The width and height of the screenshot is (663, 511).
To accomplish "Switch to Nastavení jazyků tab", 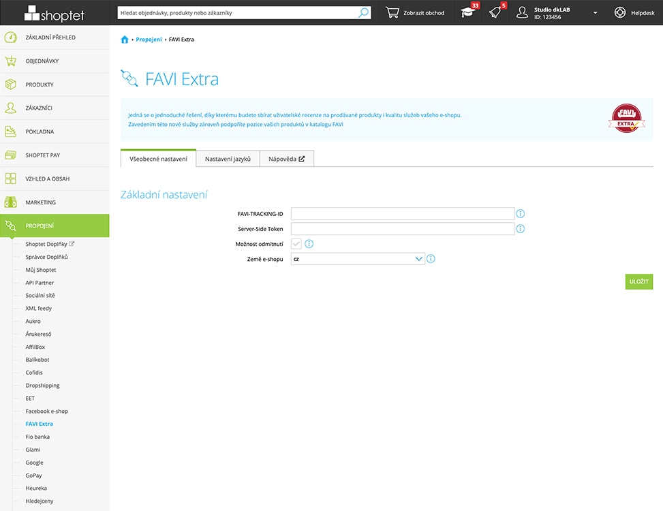I will tap(228, 159).
